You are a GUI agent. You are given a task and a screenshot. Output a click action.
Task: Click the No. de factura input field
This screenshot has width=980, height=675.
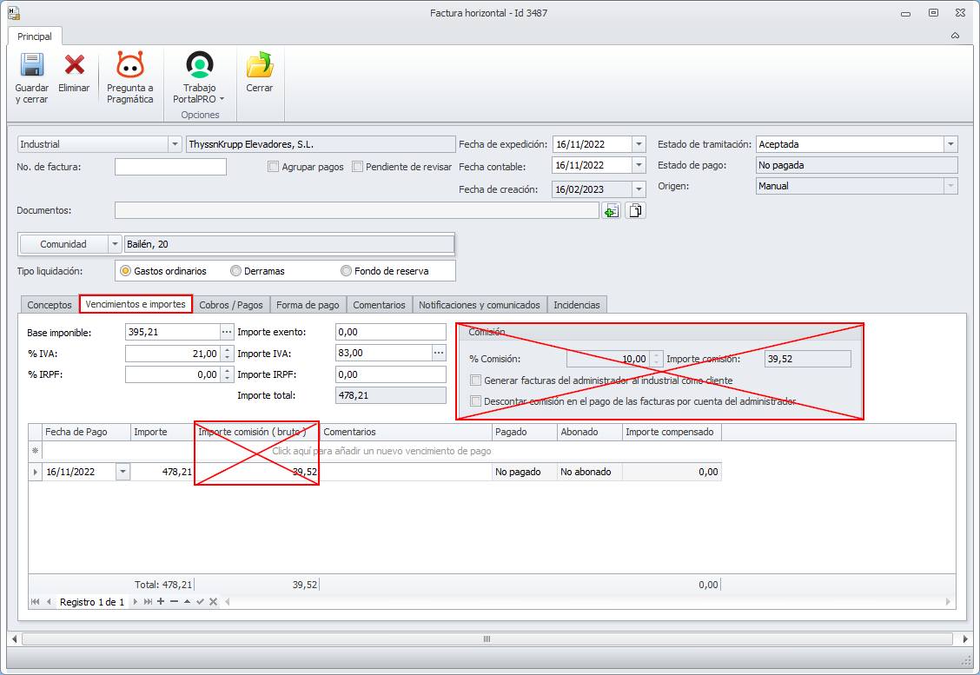point(170,167)
